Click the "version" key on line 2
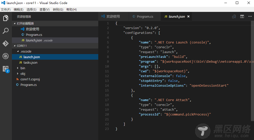The height and width of the screenshot is (140, 254). click(132, 28)
